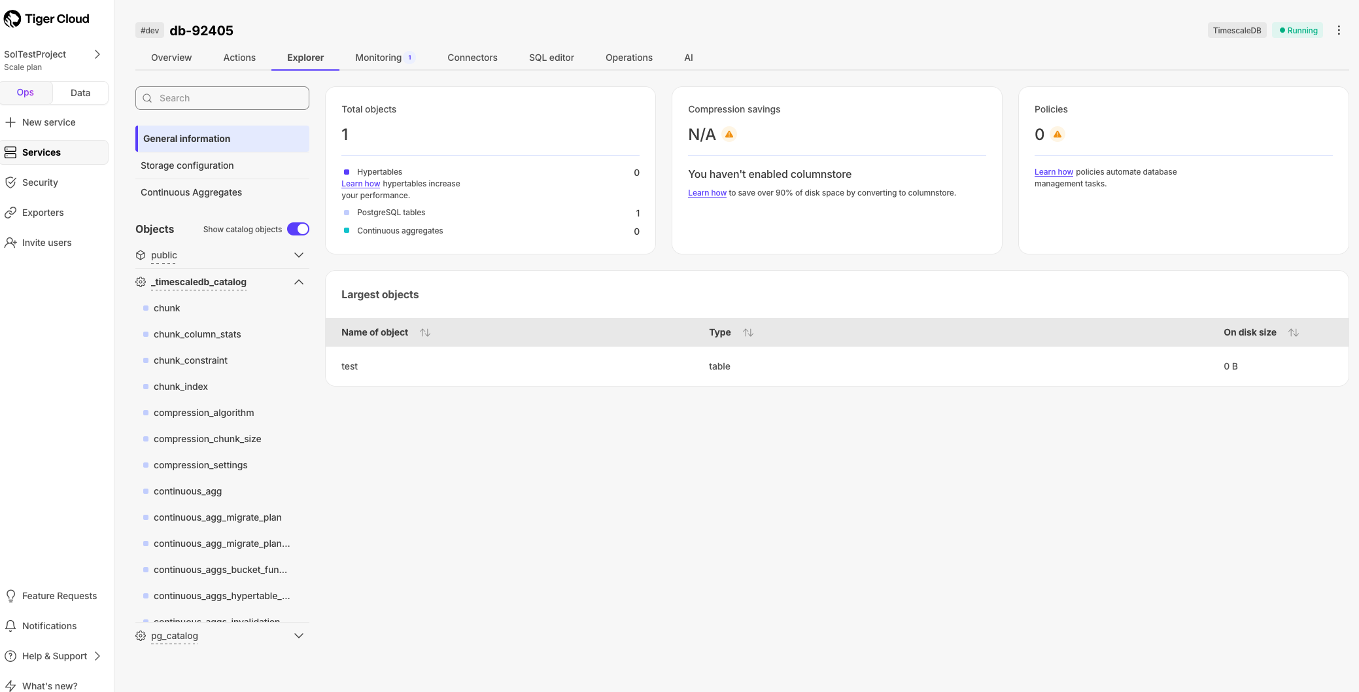Click the Services stack icon
Viewport: 1359px width, 692px height.
pyautogui.click(x=10, y=152)
